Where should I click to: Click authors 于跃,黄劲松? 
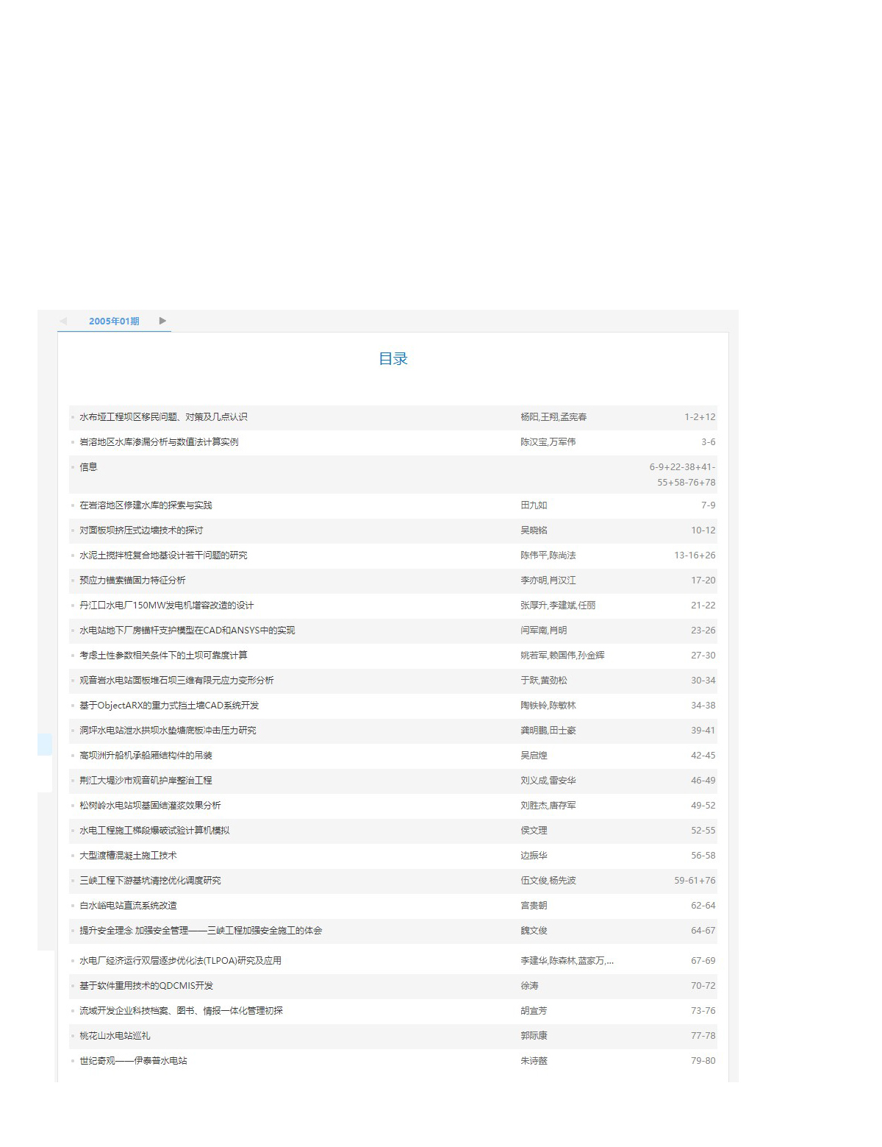point(544,681)
